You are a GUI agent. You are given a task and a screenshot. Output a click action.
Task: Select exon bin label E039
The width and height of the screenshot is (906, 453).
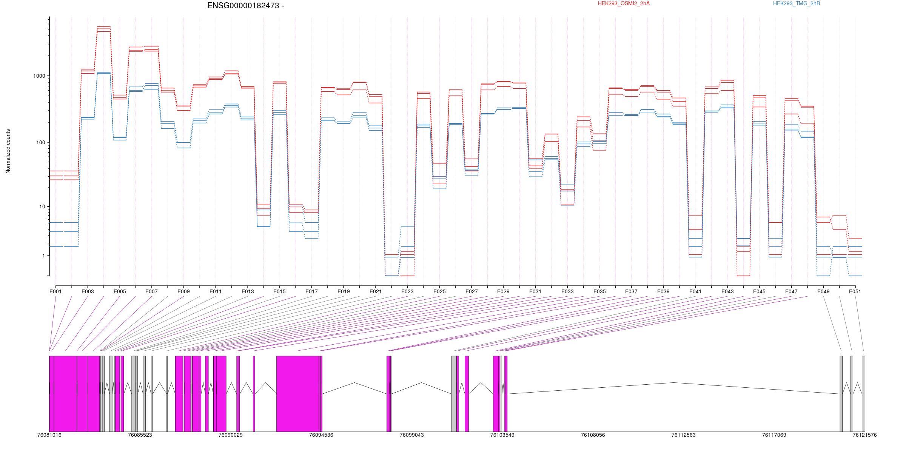coord(663,291)
